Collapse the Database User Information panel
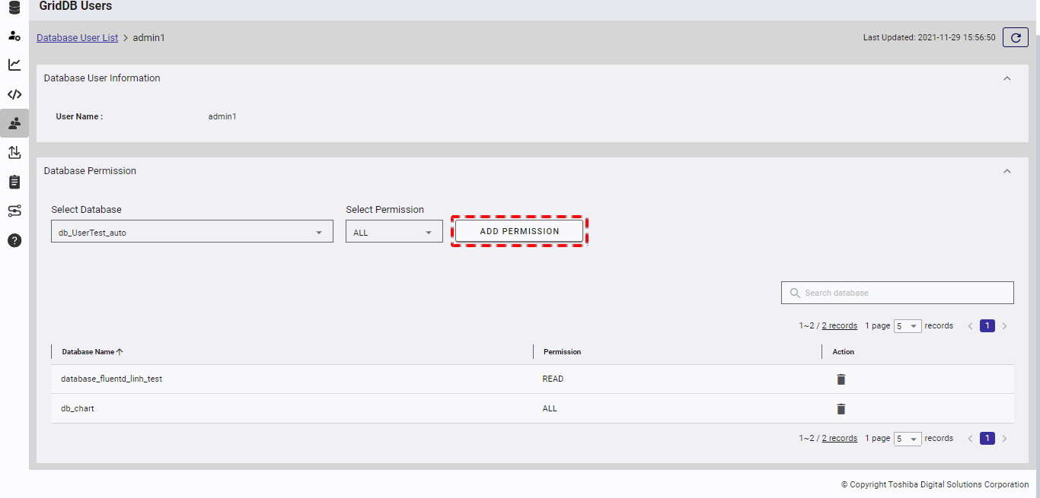This screenshot has height=498, width=1040. (1007, 78)
